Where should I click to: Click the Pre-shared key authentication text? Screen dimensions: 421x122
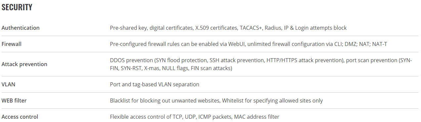click(x=128, y=28)
